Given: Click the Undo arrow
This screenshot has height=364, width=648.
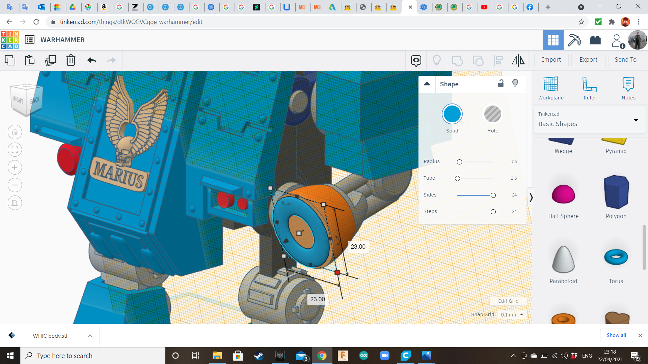Looking at the screenshot, I should coord(92,60).
